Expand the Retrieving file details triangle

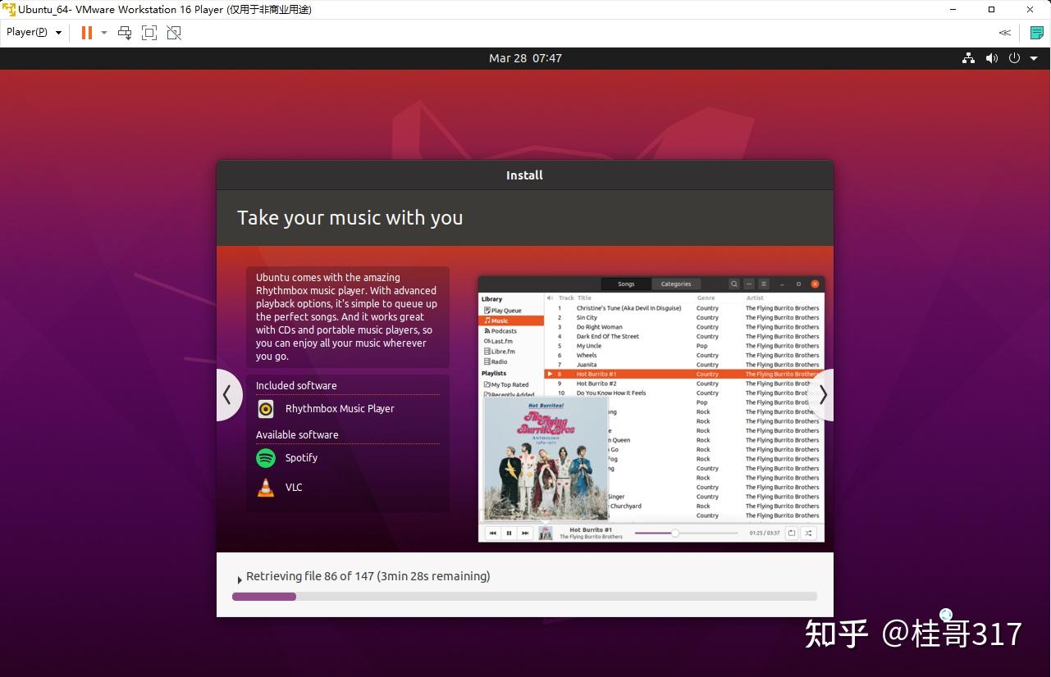(x=239, y=579)
